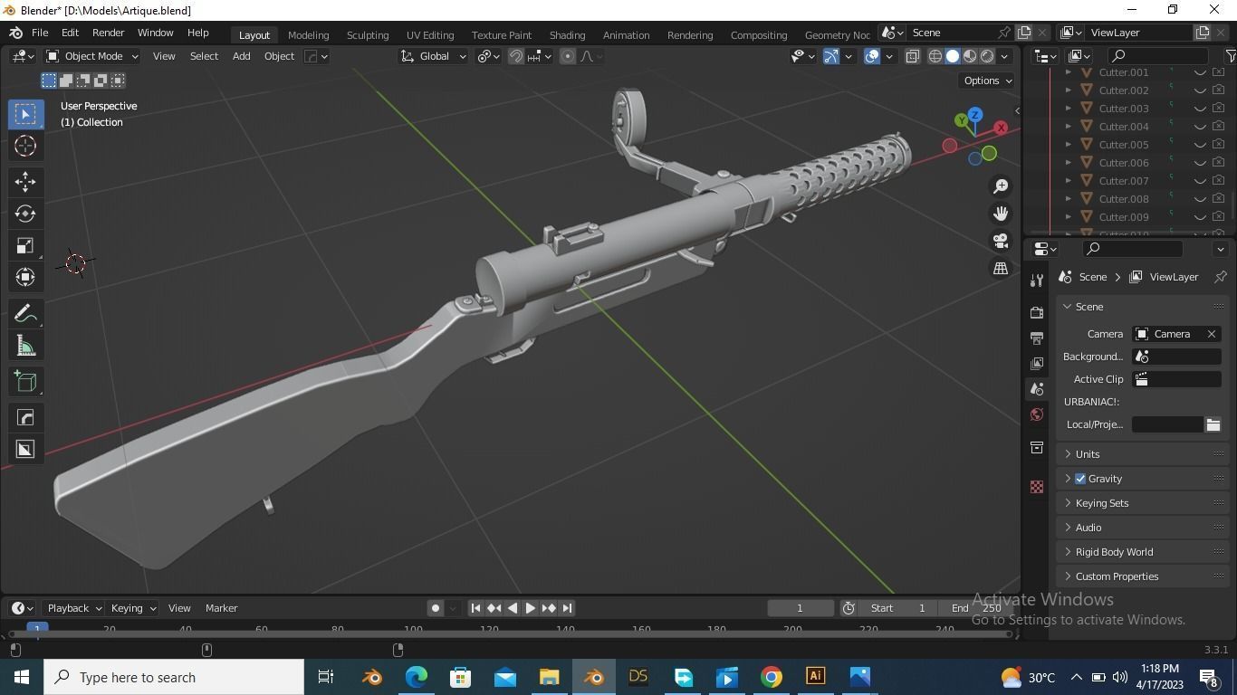Play the animation forward
Viewport: 1237px width, 695px height.
click(531, 608)
